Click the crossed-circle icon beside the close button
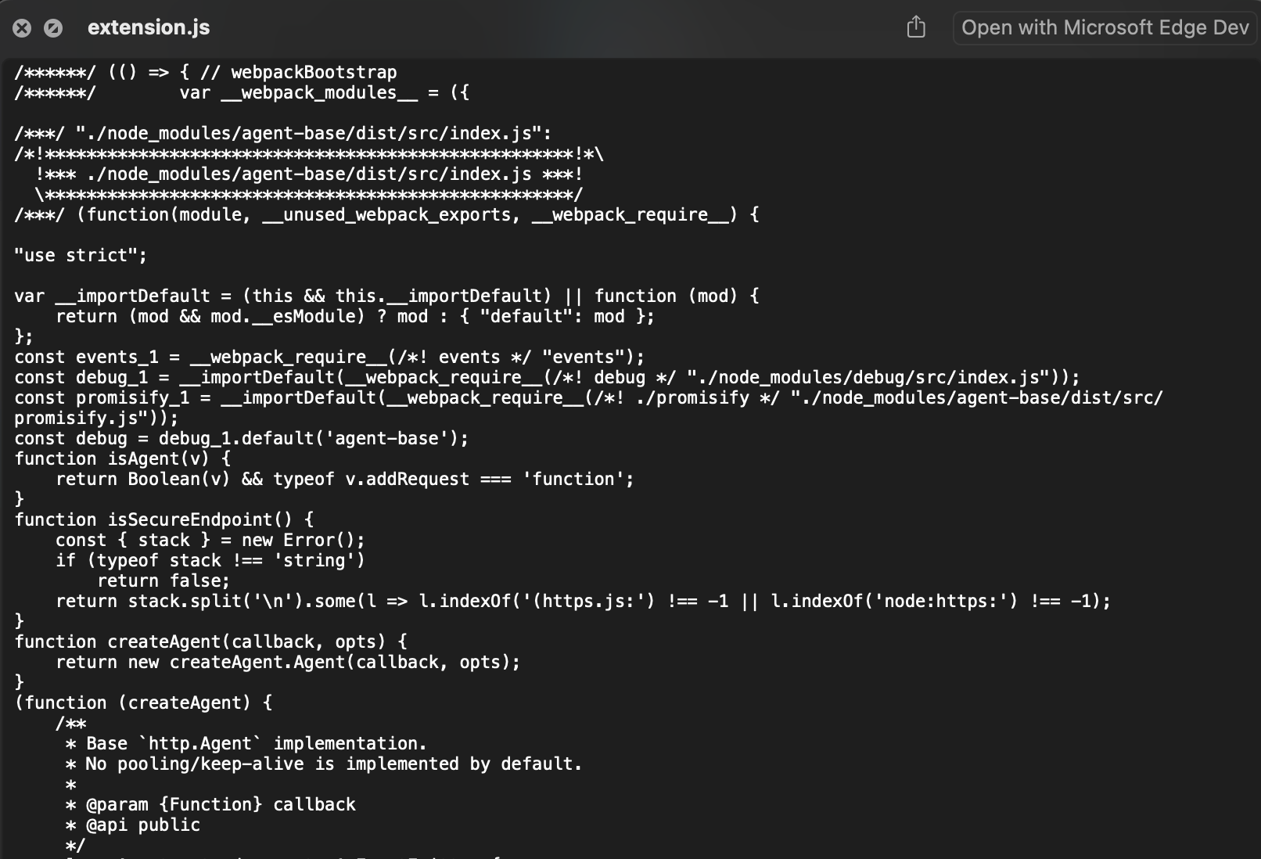This screenshot has height=859, width=1261. [x=53, y=27]
